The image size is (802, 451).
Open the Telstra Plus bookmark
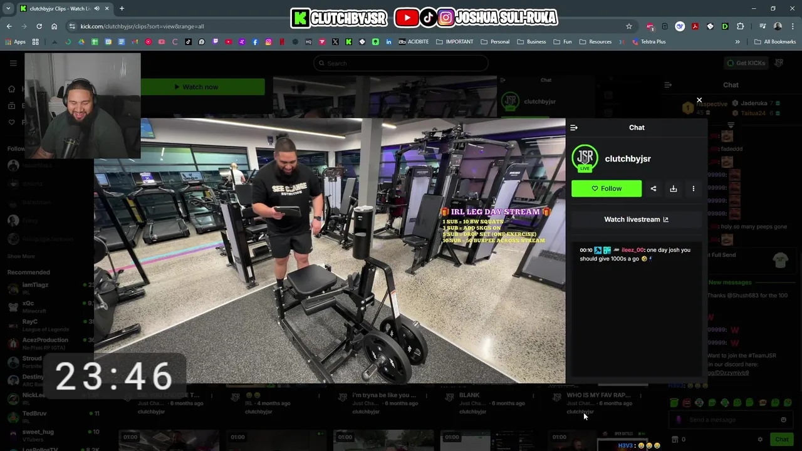coord(648,42)
